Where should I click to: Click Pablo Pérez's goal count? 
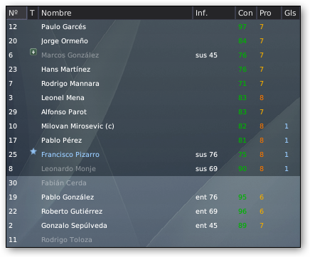click(x=287, y=141)
